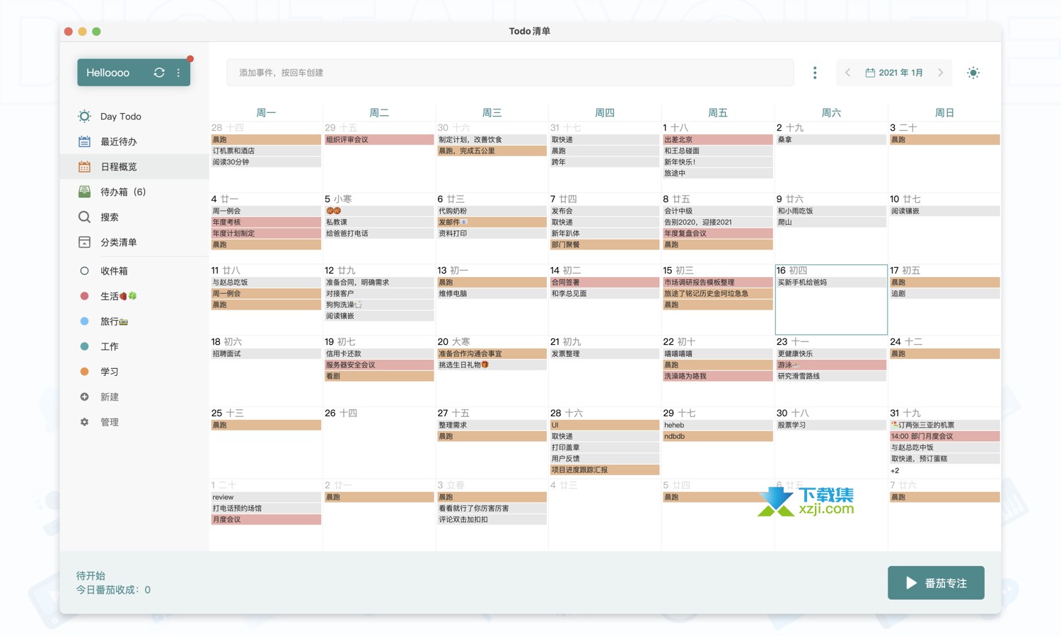This screenshot has height=636, width=1061.
Task: Select the 收件箱 list circle
Action: click(84, 271)
